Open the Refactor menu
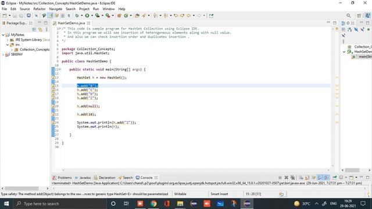Viewport: 372px width, 209px height. click(40, 9)
